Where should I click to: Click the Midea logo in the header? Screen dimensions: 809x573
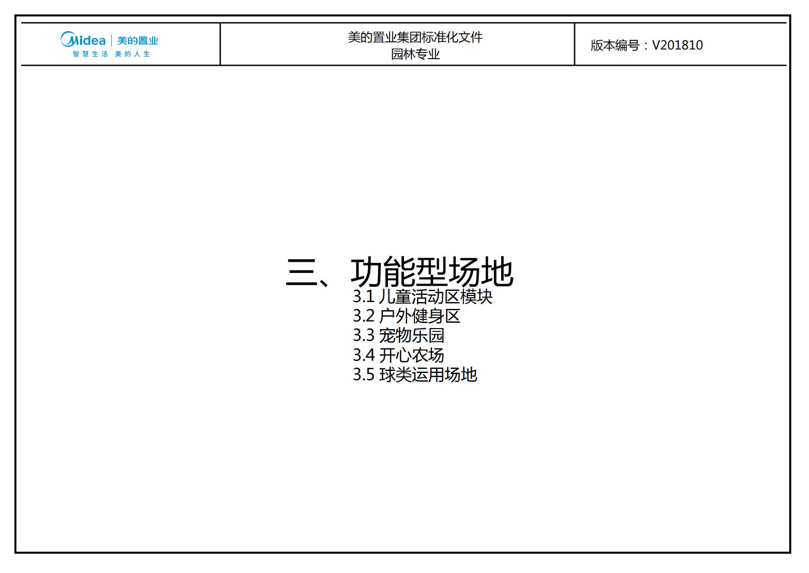tap(83, 39)
